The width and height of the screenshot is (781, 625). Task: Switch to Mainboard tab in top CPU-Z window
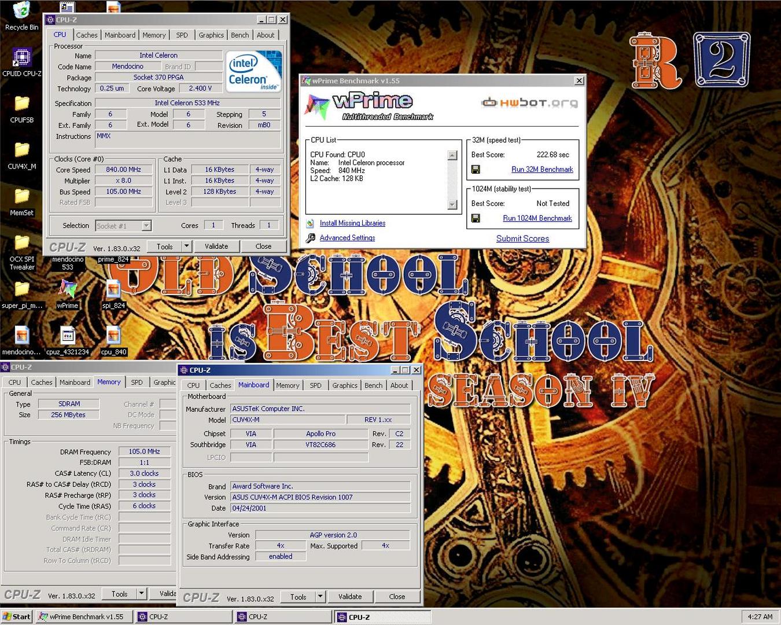[120, 35]
